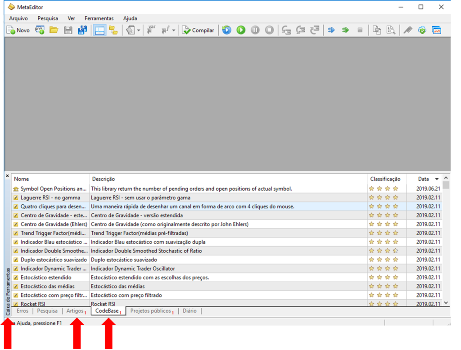461x350 pixels.
Task: Click the go to variable (var) icon
Action: click(151, 30)
